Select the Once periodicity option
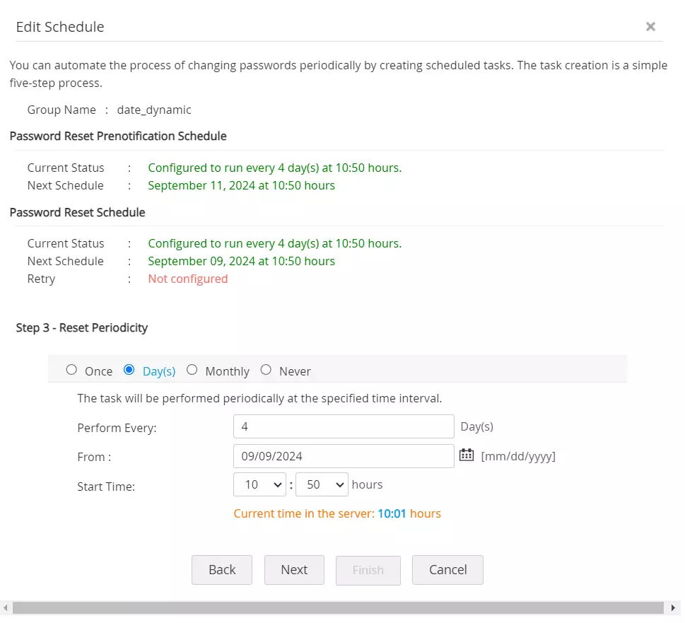The width and height of the screenshot is (685, 623). (x=71, y=369)
